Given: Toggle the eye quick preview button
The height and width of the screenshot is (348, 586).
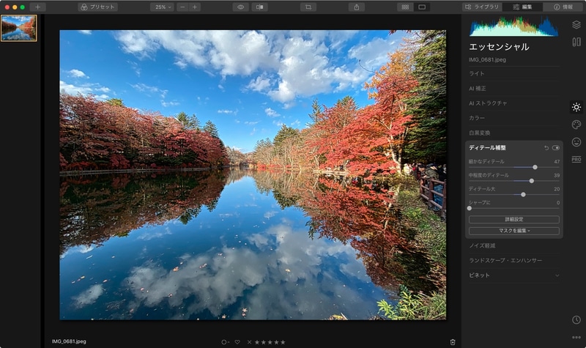Looking at the screenshot, I should [x=241, y=7].
